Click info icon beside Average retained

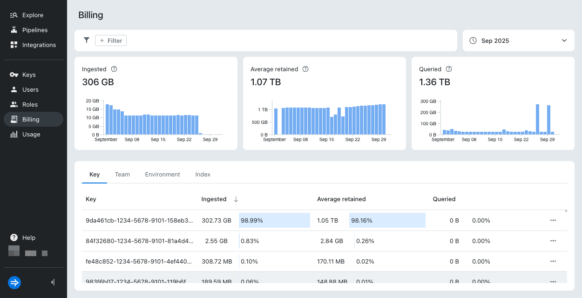click(x=305, y=69)
